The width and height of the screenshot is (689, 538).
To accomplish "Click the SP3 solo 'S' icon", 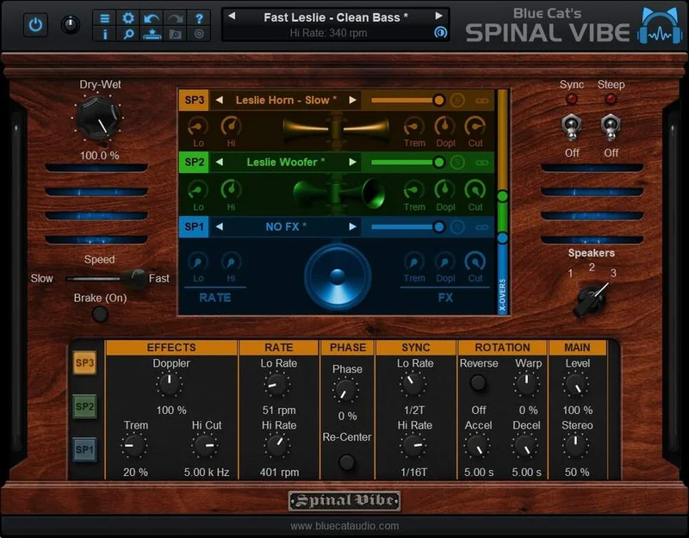I will pyautogui.click(x=457, y=100).
